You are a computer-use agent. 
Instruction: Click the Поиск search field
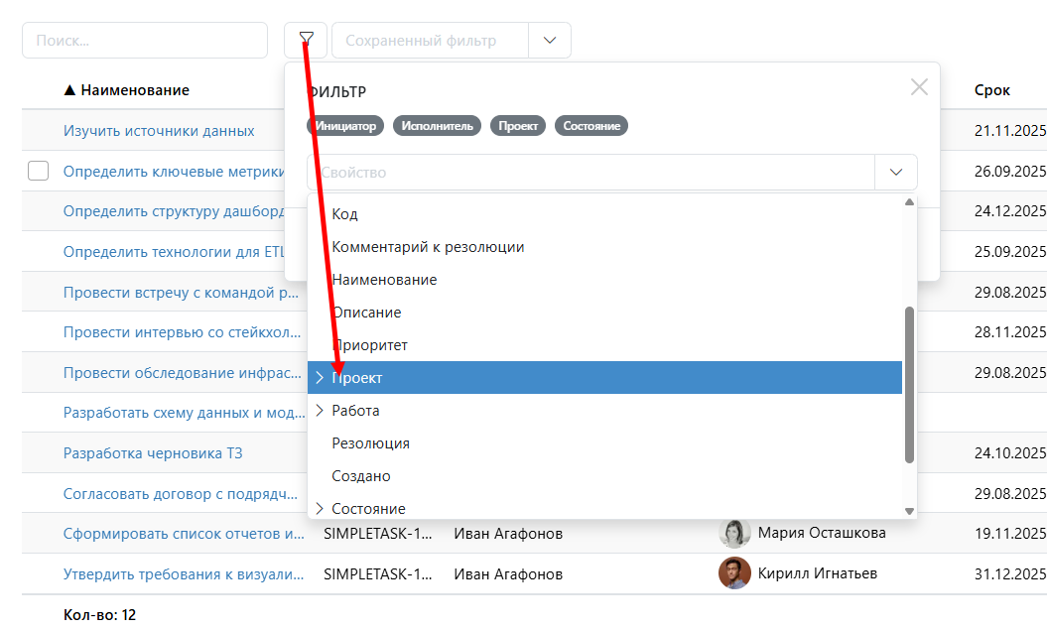click(145, 40)
